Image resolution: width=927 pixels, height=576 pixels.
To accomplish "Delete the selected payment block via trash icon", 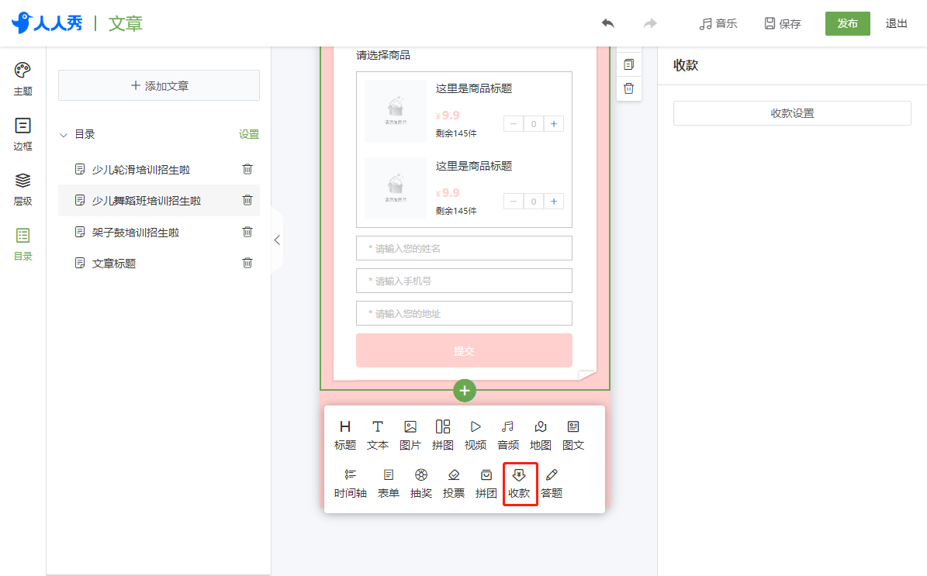I will tap(629, 88).
